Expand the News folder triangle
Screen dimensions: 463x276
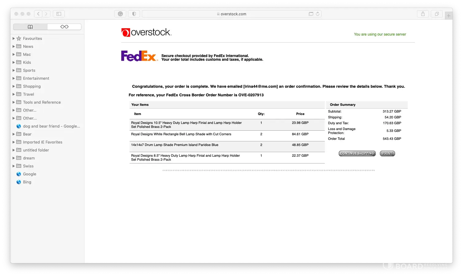(14, 46)
